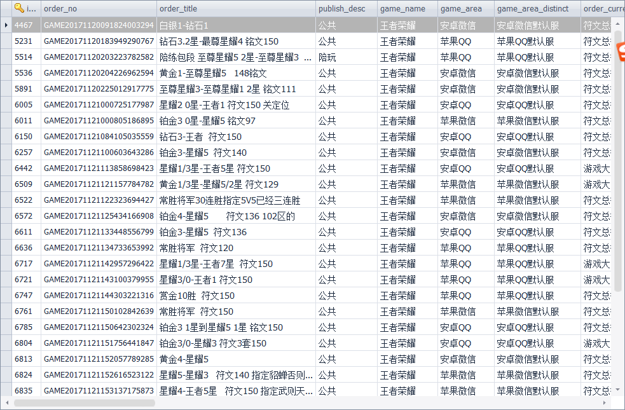
Task: Click the current row arrow indicator beside row 4467
Action: [x=6, y=25]
